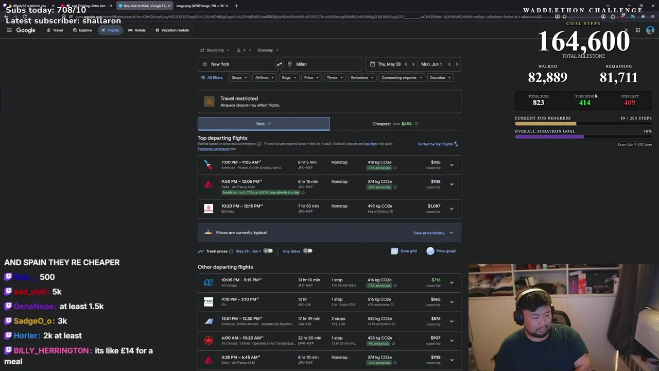
Task: Open the Round trip dropdown
Action: (215, 50)
